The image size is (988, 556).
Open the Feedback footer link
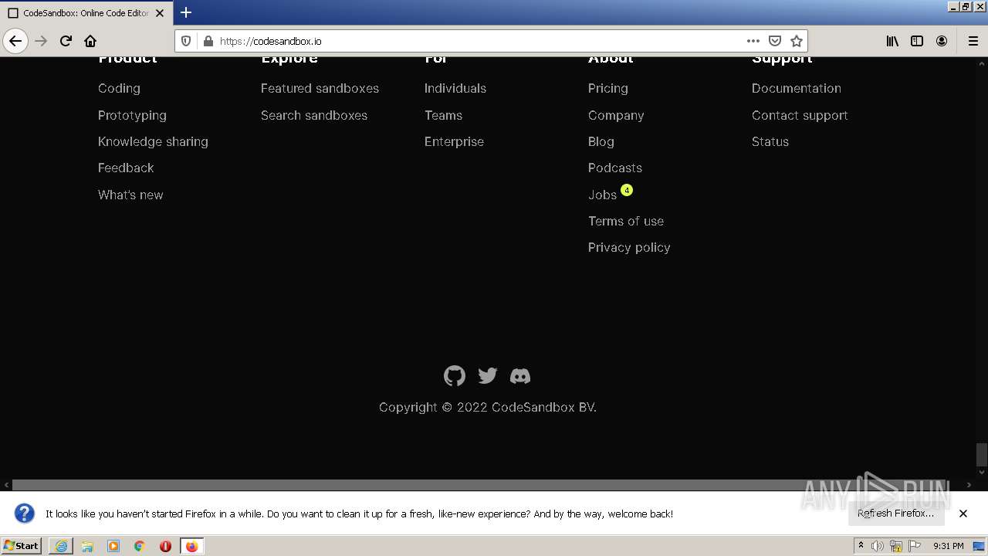click(x=126, y=168)
